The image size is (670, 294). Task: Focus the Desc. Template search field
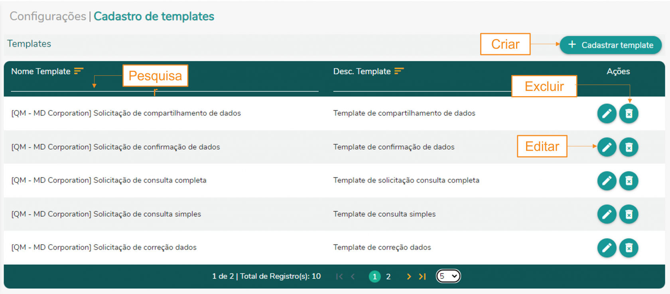422,86
